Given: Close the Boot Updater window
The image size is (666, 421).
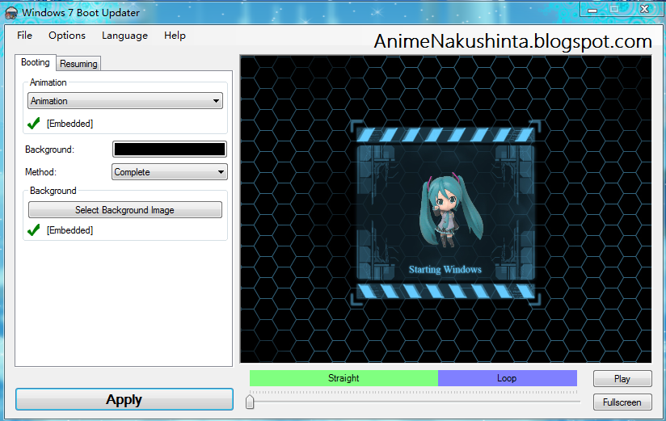Looking at the screenshot, I should (644, 10).
